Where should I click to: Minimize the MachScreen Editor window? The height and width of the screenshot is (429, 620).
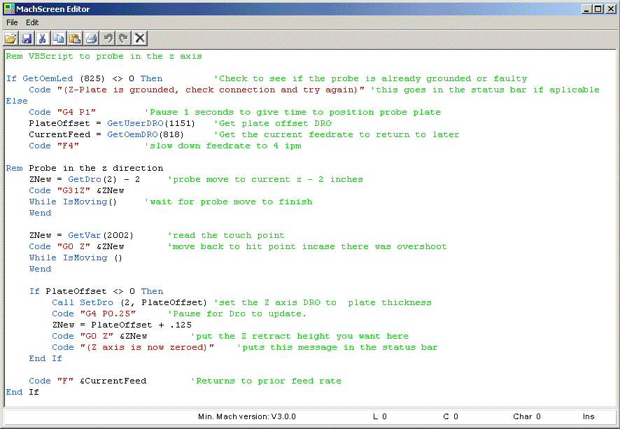click(586, 8)
